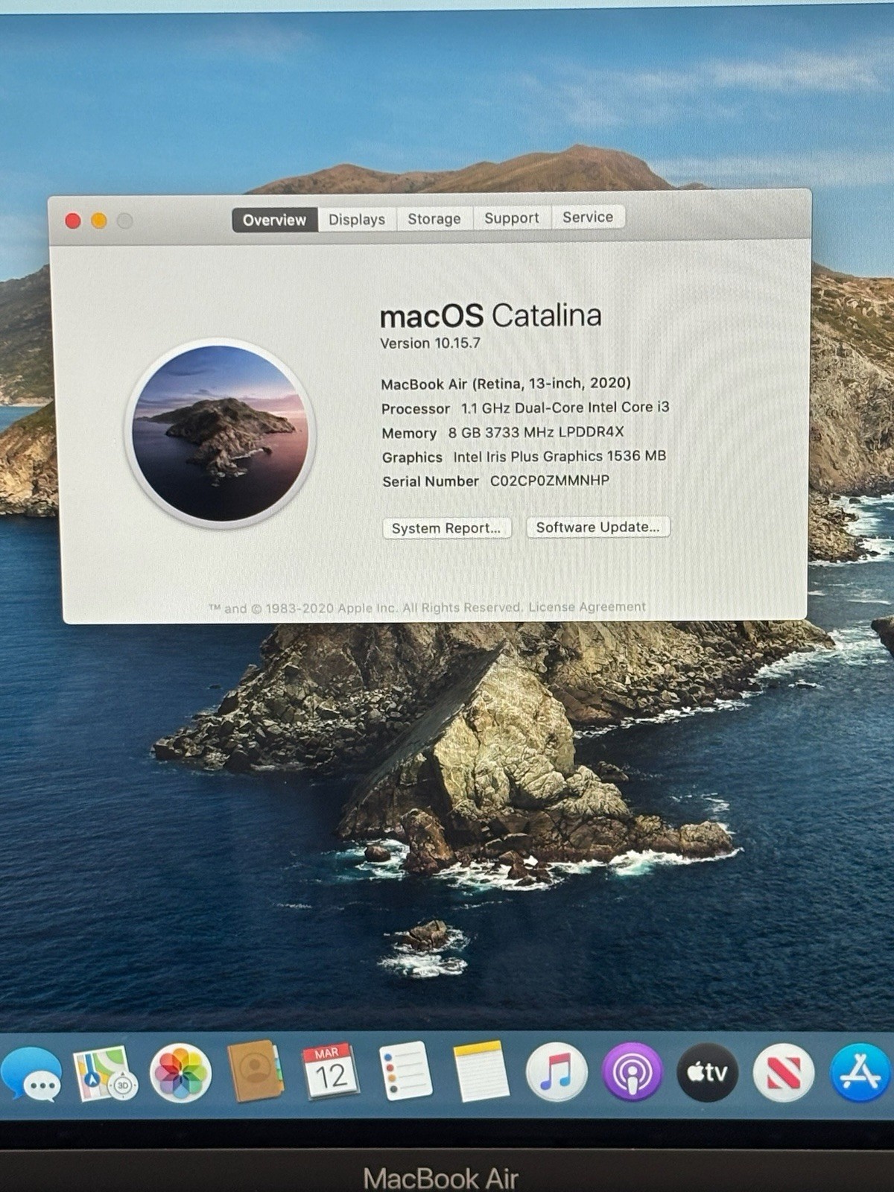
Task: Select serial number C02CP0ZMMNHP text
Action: 549,481
